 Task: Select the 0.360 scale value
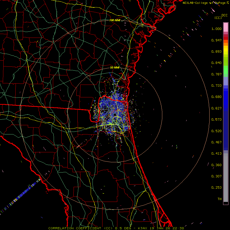click(216, 165)
